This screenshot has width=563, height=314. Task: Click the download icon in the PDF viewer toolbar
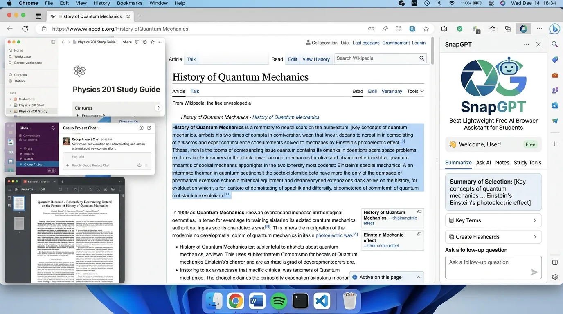pos(106,189)
